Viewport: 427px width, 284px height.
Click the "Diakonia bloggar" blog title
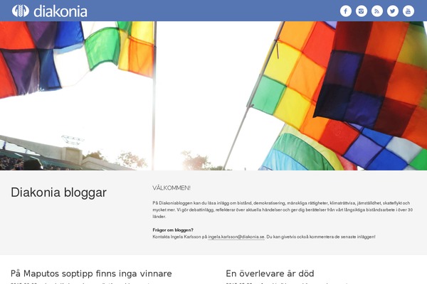[58, 192]
